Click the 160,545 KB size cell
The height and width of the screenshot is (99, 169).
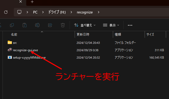point(157,58)
